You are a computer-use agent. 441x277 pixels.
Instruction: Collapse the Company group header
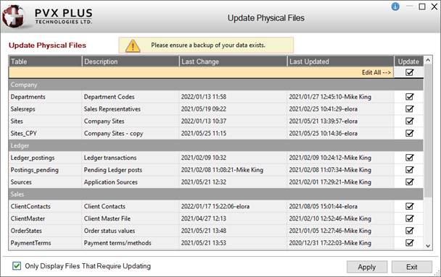(x=215, y=85)
